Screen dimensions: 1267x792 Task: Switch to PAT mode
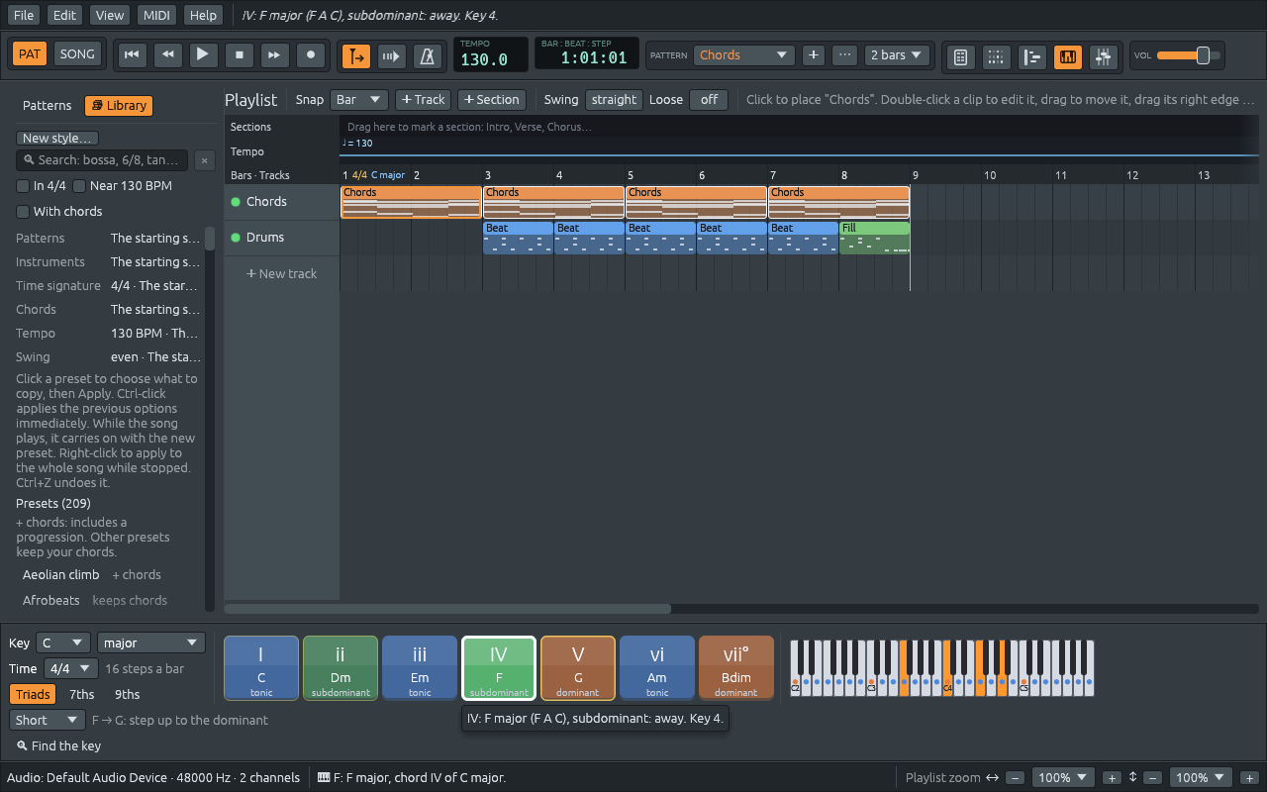(30, 54)
